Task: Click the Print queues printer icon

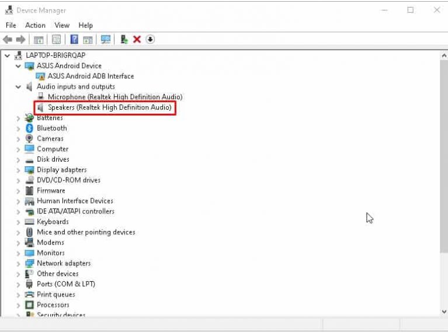Action: tap(29, 294)
